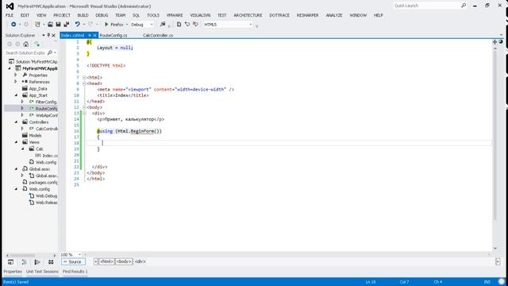Collapse the App_Start folder

(x=16, y=95)
